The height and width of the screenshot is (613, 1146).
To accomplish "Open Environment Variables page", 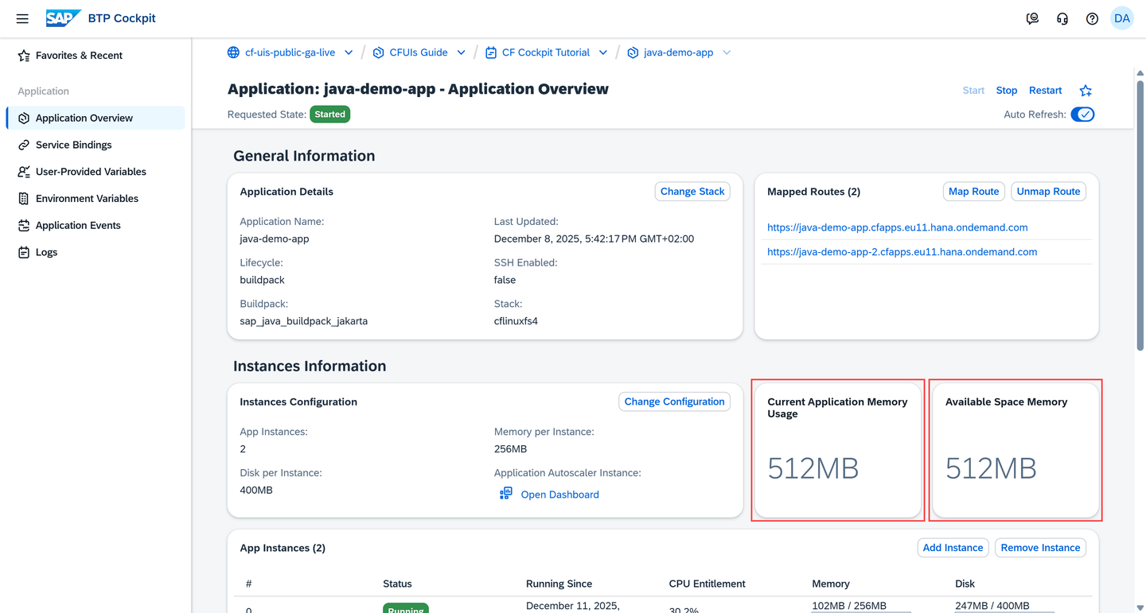I will pos(95,199).
